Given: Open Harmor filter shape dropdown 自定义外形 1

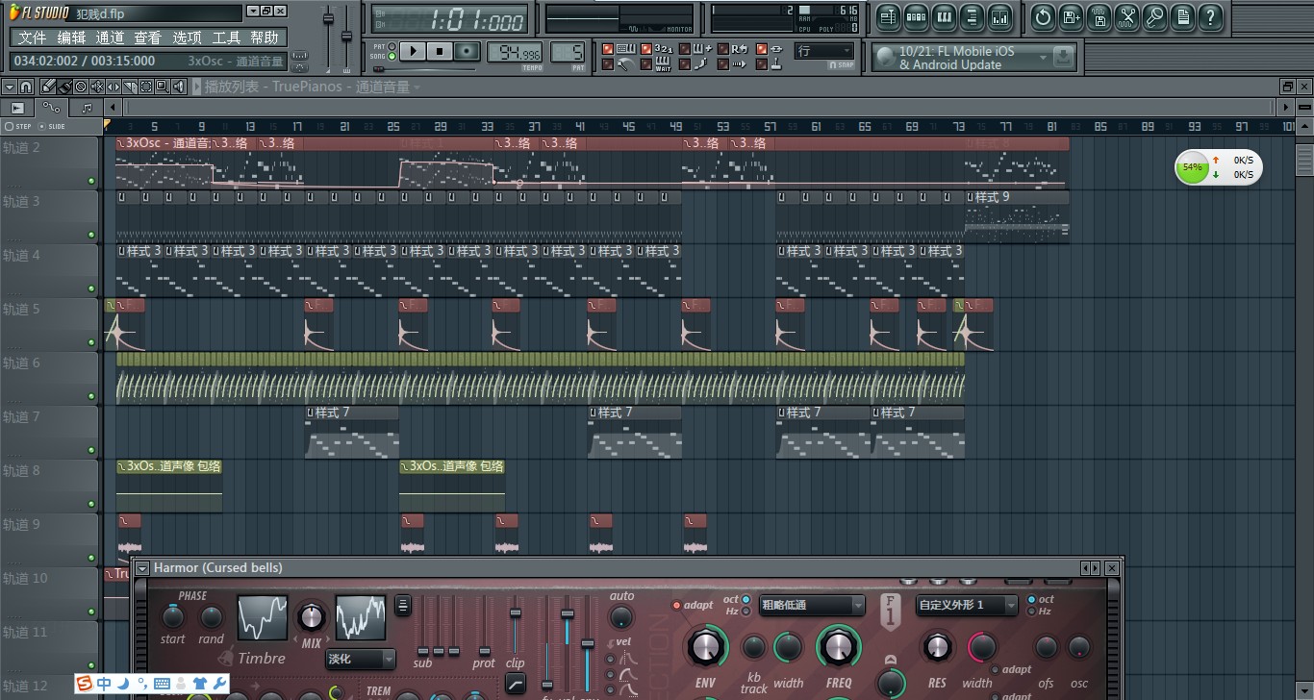Looking at the screenshot, I should click(x=966, y=605).
